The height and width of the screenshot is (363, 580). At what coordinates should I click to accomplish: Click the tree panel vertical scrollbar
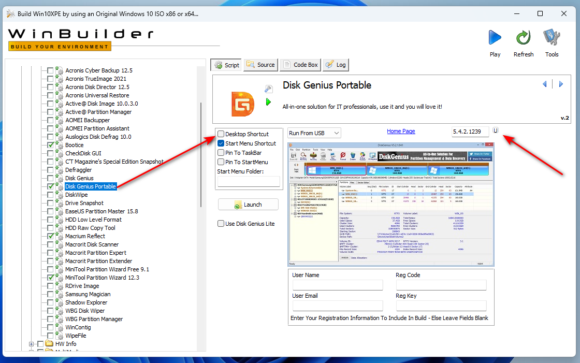(201, 155)
